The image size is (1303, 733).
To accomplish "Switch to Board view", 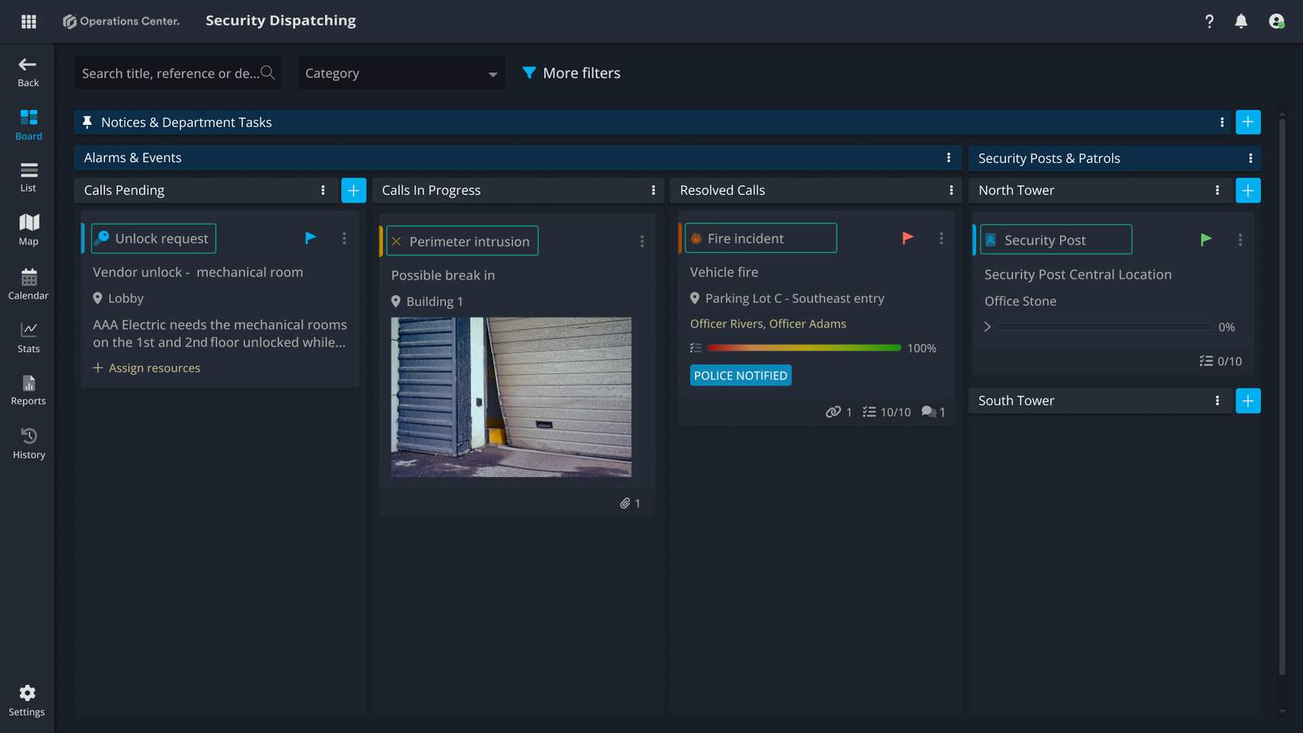I will coord(29,125).
